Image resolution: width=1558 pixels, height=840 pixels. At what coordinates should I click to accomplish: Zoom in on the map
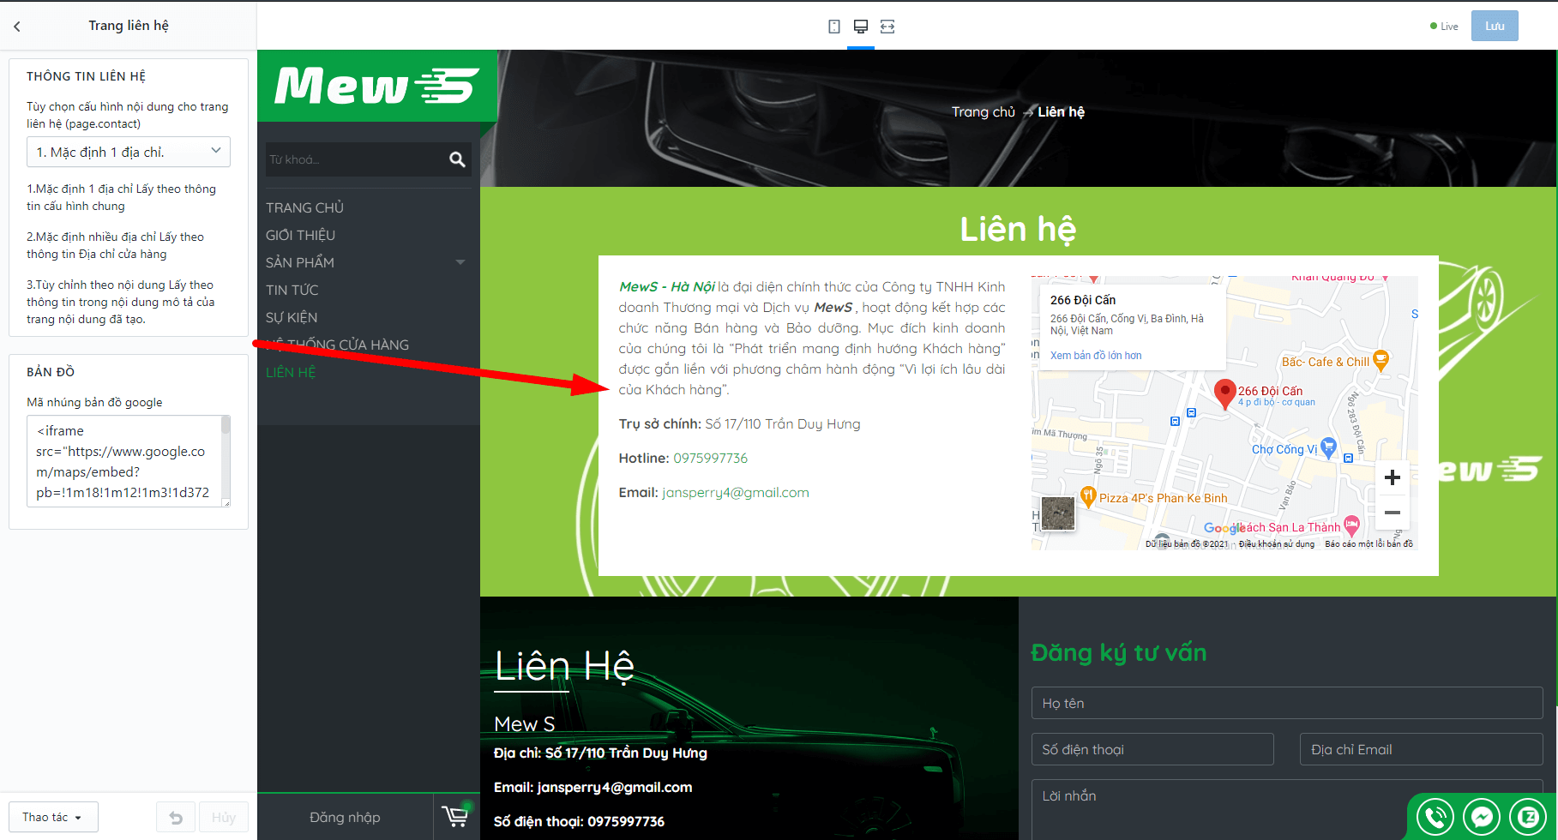tap(1393, 477)
